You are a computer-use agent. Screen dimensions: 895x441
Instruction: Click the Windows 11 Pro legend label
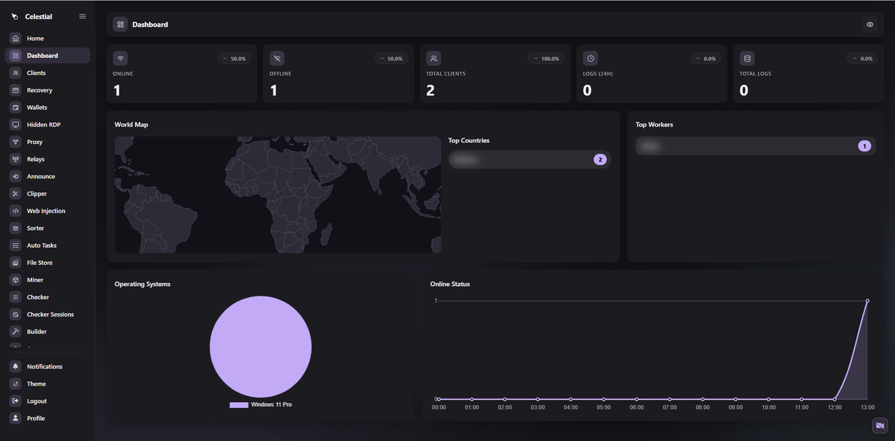(271, 405)
